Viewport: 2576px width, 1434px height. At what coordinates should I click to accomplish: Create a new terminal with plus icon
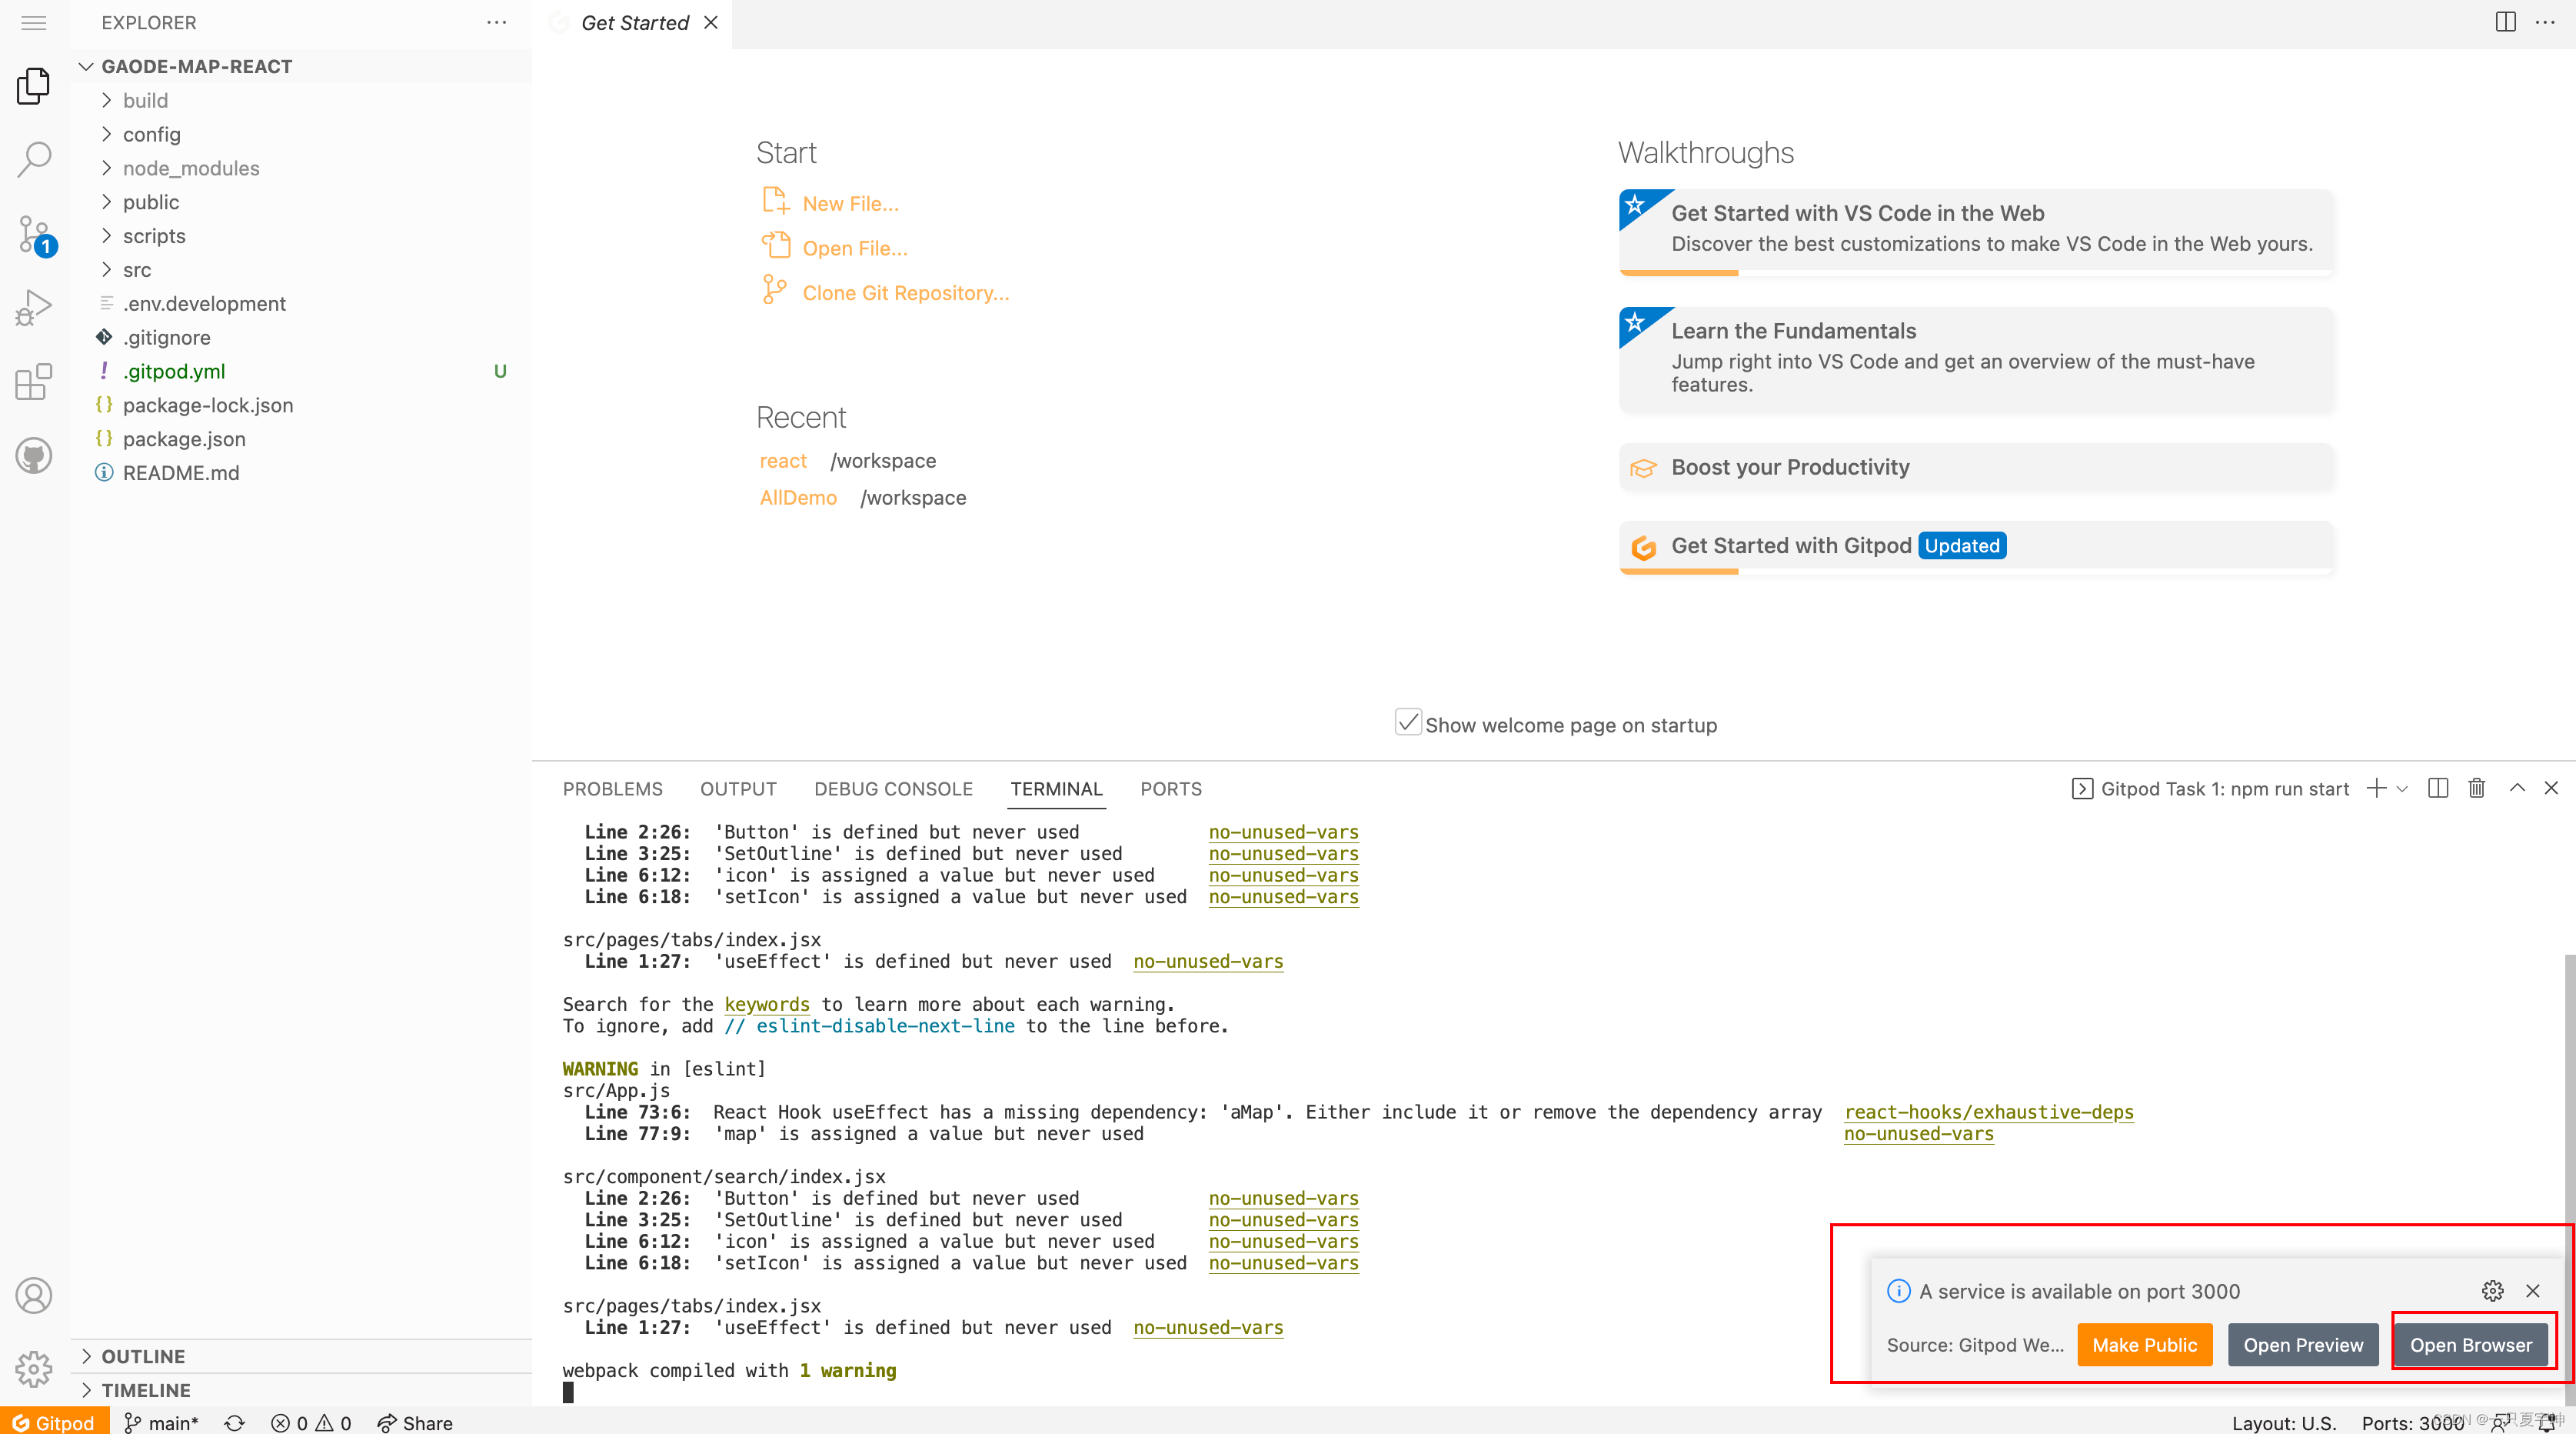pos(2376,789)
